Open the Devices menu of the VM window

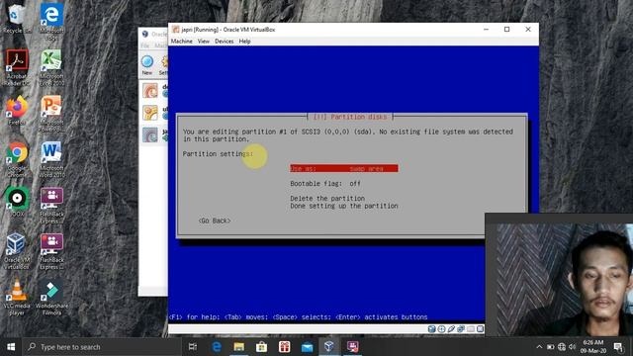click(225, 42)
